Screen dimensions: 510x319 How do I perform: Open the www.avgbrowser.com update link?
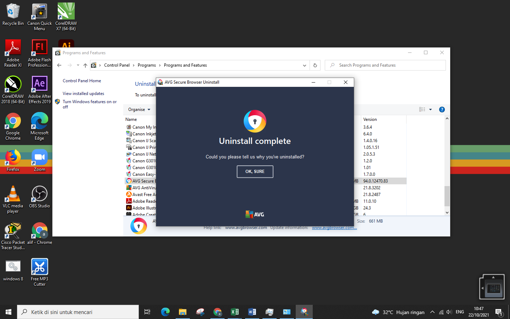[x=334, y=228]
